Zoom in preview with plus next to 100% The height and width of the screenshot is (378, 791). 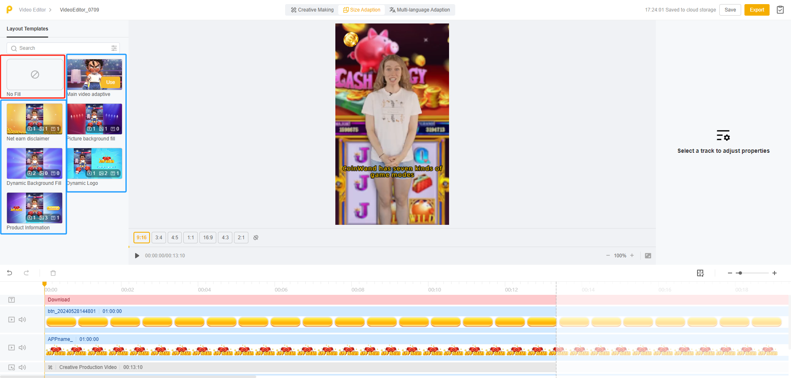pyautogui.click(x=632, y=256)
